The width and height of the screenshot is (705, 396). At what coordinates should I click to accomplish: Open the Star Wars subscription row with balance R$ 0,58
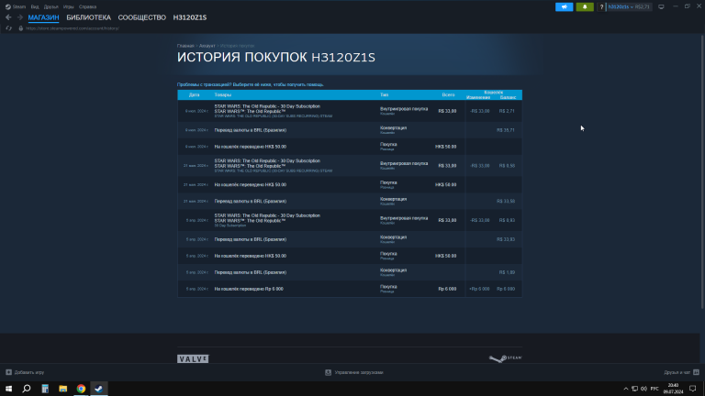point(350,166)
